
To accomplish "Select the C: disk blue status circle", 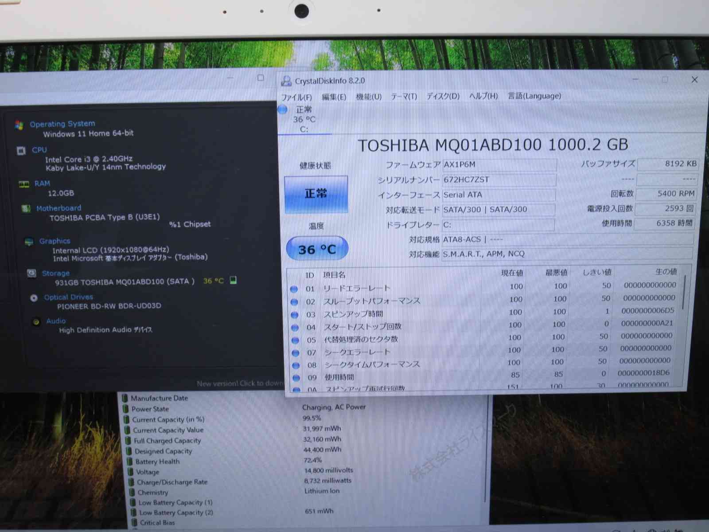I will coord(283,109).
